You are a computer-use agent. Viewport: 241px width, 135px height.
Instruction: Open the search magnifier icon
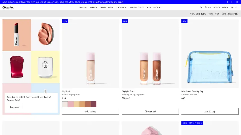(201, 7)
